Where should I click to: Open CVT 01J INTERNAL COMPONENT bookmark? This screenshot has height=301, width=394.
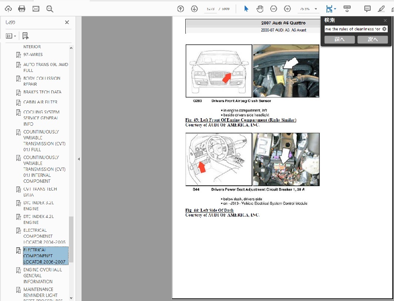point(44,169)
